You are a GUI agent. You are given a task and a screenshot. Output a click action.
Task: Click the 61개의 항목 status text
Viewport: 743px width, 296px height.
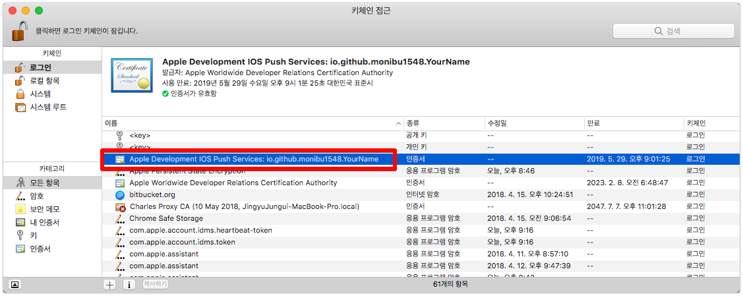[451, 285]
